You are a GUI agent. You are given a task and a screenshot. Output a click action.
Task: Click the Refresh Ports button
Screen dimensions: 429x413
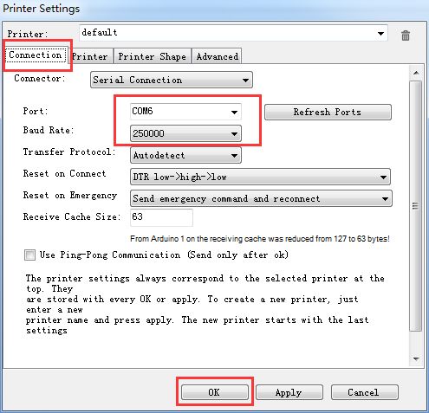[x=328, y=112]
